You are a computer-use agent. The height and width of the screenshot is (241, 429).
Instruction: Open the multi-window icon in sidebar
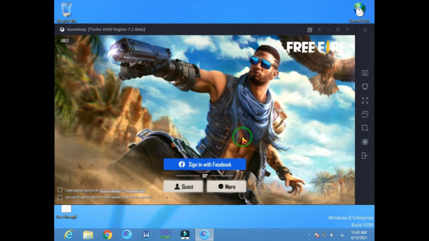365,114
